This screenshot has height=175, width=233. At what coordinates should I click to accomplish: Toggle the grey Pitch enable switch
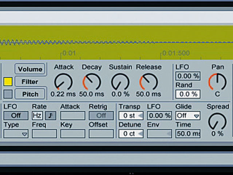[8, 94]
